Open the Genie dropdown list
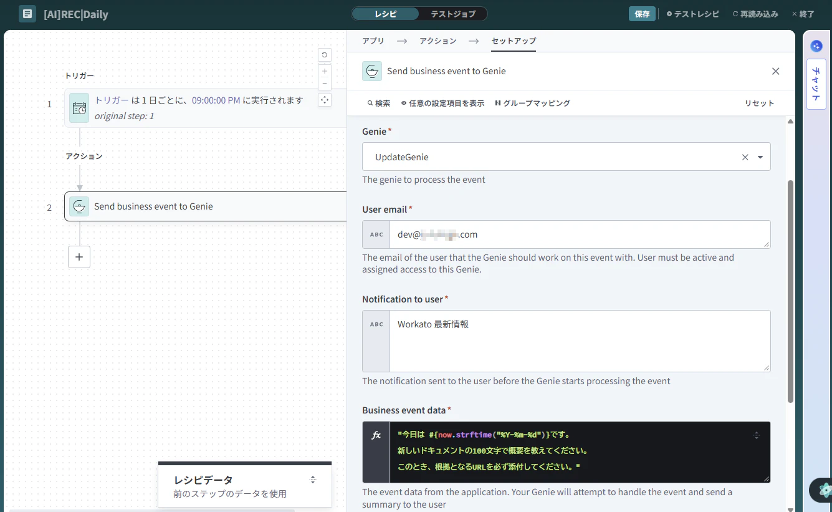The height and width of the screenshot is (512, 832). click(x=760, y=157)
